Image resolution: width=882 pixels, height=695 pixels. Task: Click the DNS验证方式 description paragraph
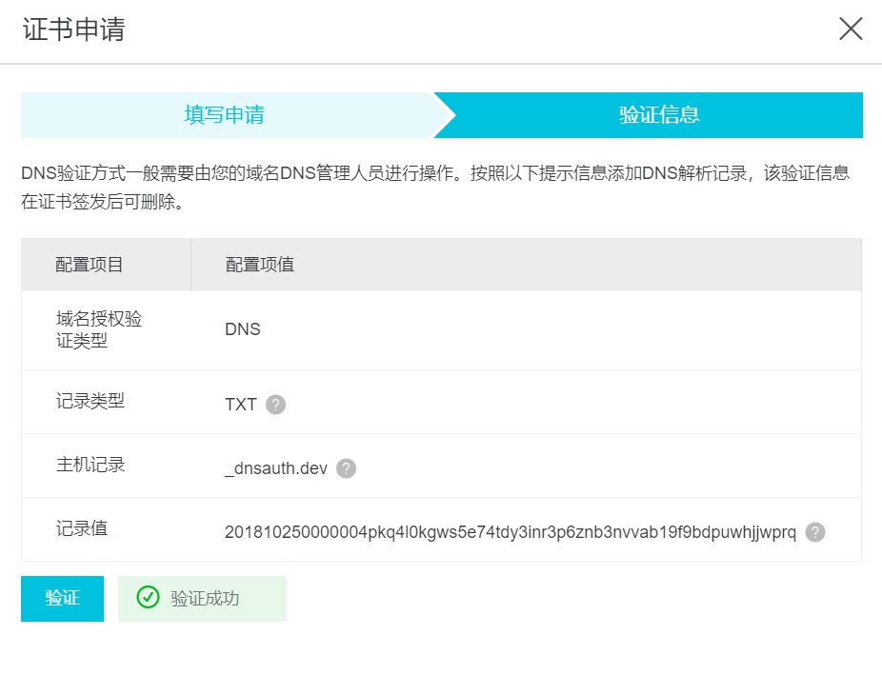tap(435, 188)
